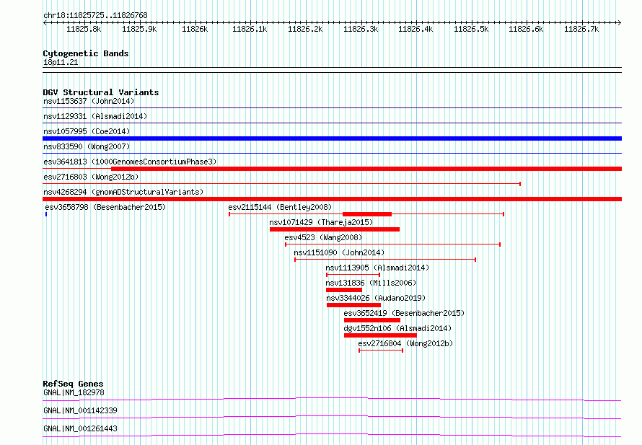Select esv3641813 (1000GenomesConsortiumPhase3) label
Viewport: 642px width, 445px height.
130,162
